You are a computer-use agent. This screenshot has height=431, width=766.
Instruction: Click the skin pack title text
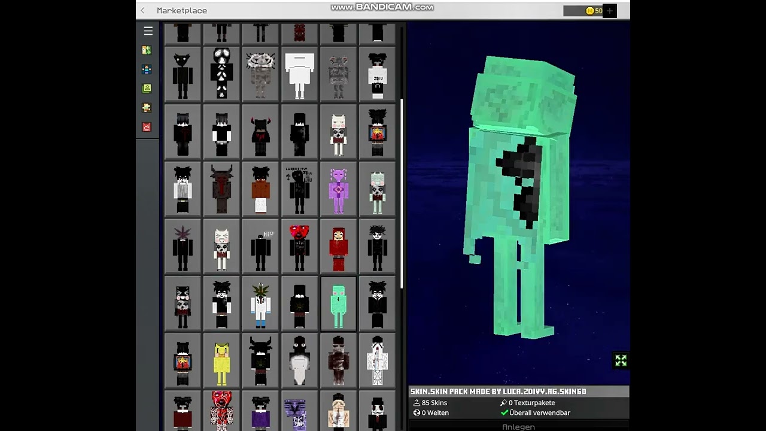point(498,391)
